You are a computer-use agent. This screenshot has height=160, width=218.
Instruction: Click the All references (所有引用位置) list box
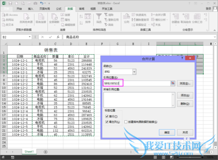tap(139, 100)
